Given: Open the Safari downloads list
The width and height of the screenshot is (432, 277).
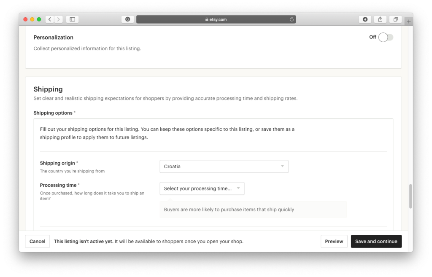Looking at the screenshot, I should coord(365,19).
